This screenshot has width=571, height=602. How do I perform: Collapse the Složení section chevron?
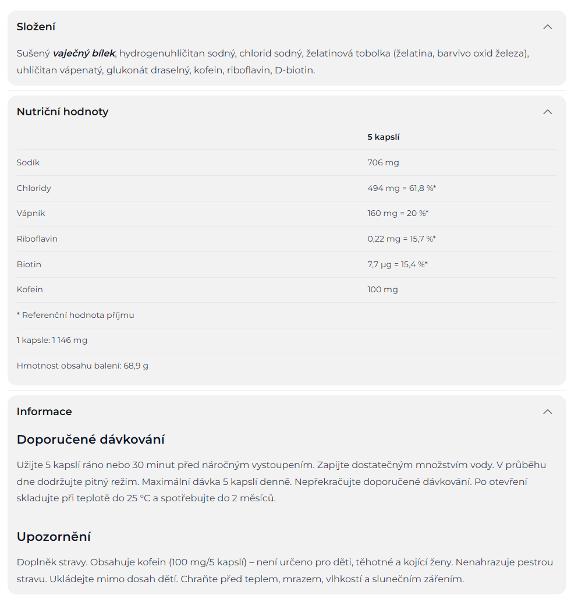click(547, 27)
